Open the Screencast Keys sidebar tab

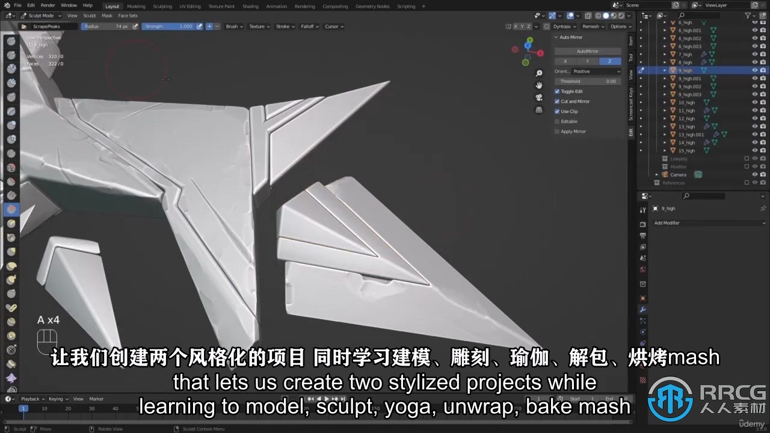(x=630, y=105)
